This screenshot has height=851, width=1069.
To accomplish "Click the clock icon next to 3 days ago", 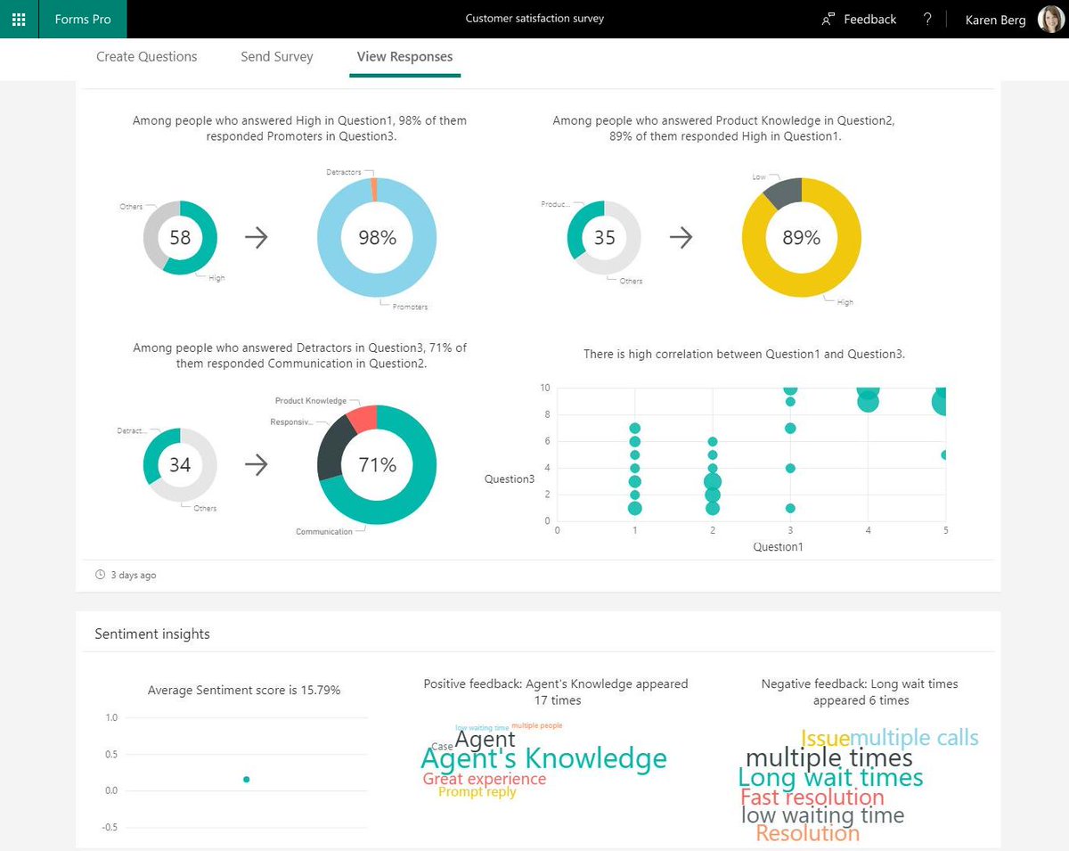I will click(100, 575).
